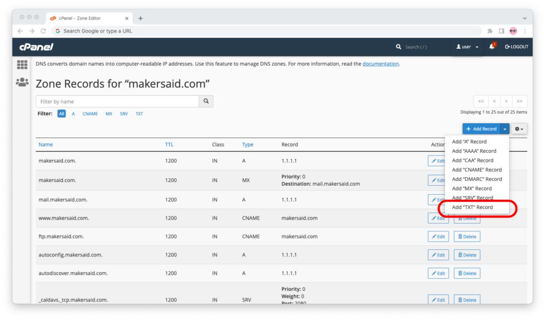Open the cPanel tools grid icon
The height and width of the screenshot is (319, 545).
pyautogui.click(x=22, y=65)
